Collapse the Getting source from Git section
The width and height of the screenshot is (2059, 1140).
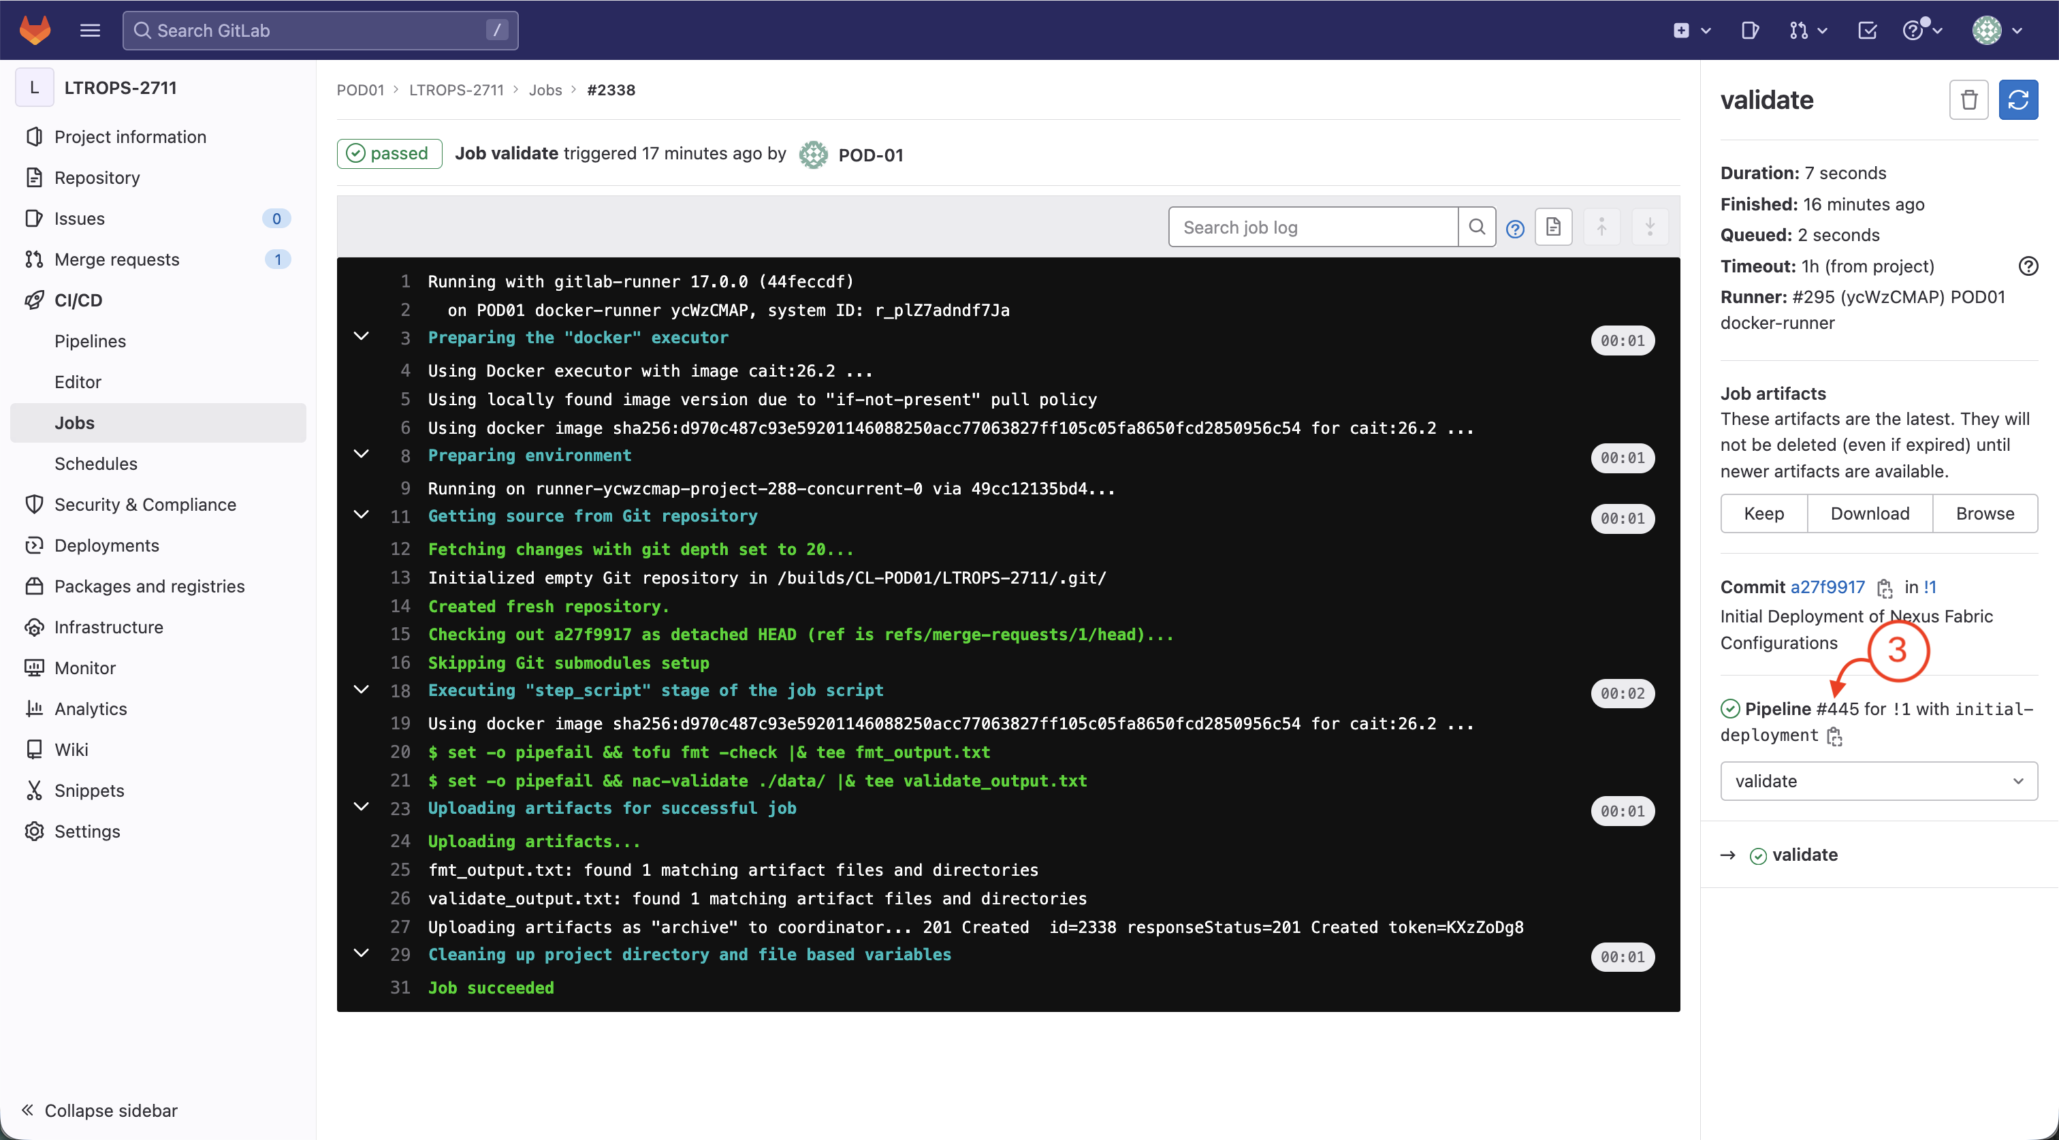(362, 515)
